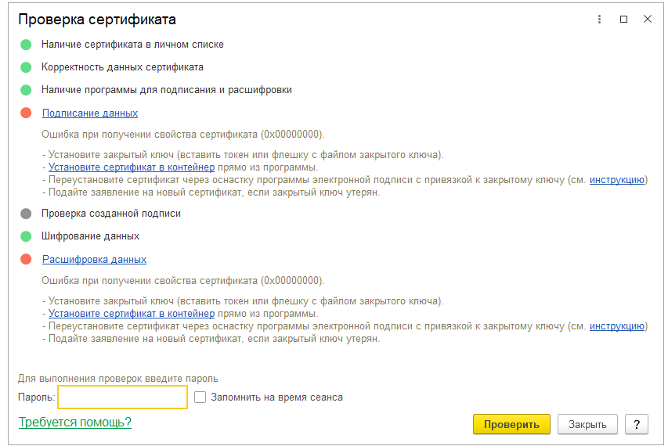Screen dimensions: 668x446
Task: Open the 'Расшифровка данных' link
Action: point(94,260)
